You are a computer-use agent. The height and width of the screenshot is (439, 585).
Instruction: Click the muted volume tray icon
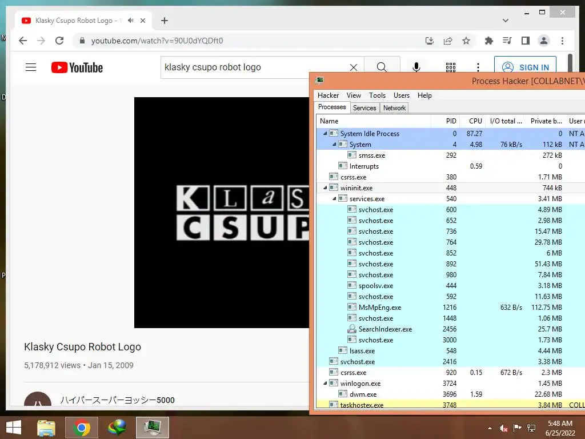[x=503, y=428]
